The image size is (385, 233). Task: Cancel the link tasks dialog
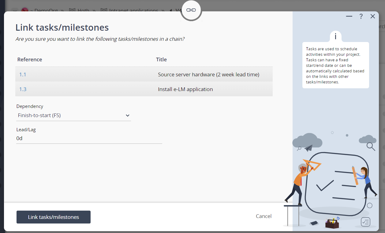tap(264, 216)
